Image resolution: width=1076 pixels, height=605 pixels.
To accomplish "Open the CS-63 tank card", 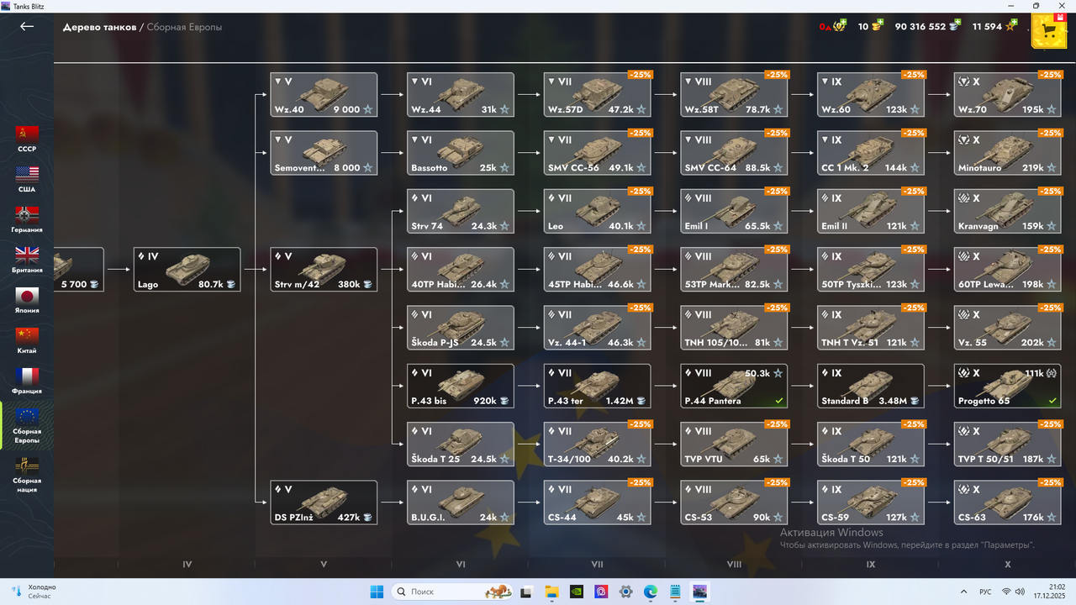I will click(x=1007, y=502).
